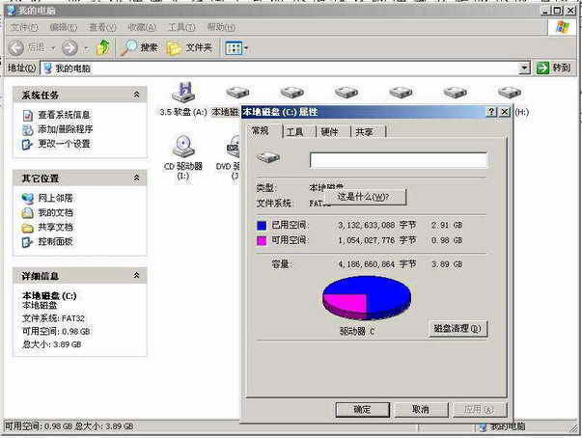Viewport: 582px width, 438px height.
Task: Switch to the 共享 tab
Action: coord(364,132)
